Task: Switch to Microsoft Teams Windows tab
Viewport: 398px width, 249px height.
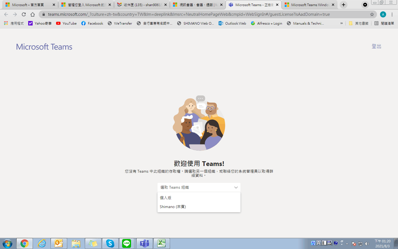Action: (x=310, y=5)
